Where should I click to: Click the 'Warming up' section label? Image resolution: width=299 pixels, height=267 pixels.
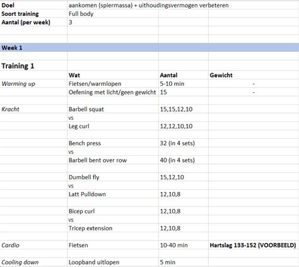(x=33, y=83)
